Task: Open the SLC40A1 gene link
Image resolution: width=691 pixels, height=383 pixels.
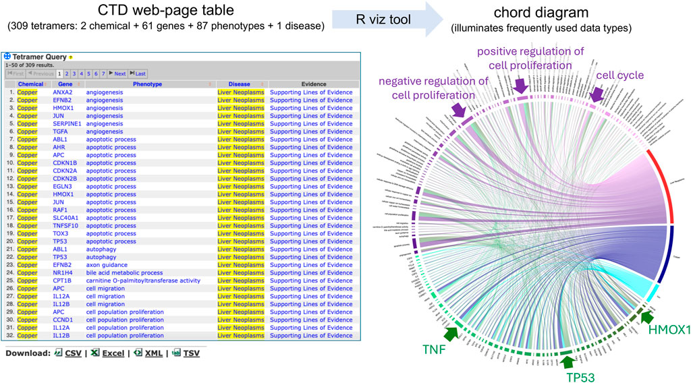Action: coord(65,218)
